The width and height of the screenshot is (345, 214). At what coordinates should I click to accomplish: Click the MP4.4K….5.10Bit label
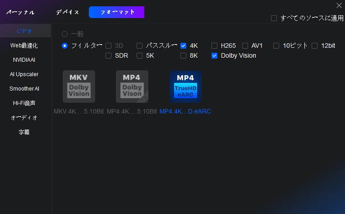132,111
